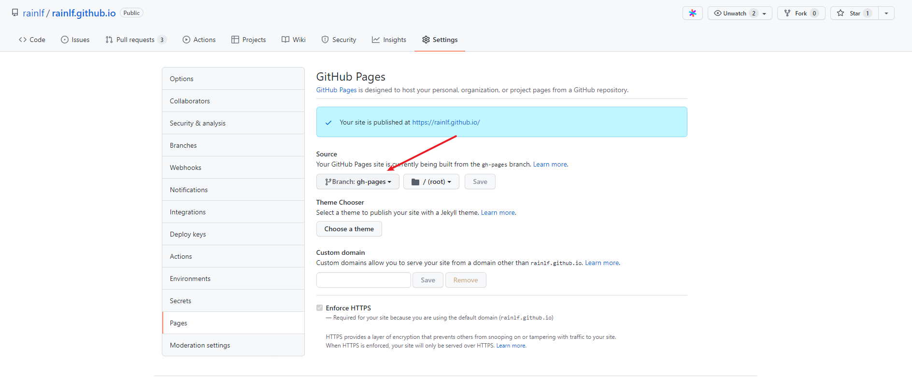Click the star count badge 1
The image size is (912, 377).
(868, 13)
